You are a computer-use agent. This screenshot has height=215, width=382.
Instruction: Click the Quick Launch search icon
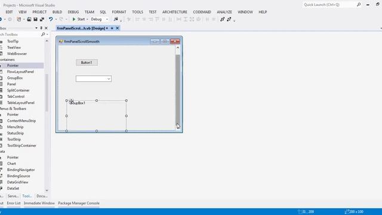pyautogui.click(x=359, y=4)
